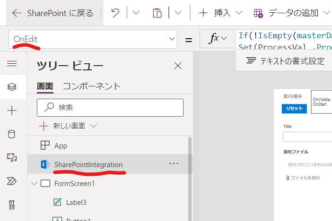Viewport: 332px width, 221px height.
Task: Select App in the tree view
Action: 110,145
